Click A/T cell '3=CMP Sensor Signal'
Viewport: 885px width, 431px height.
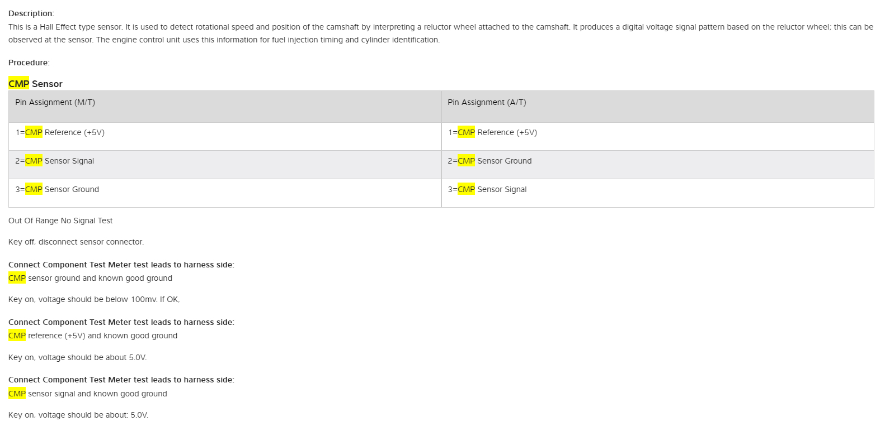(x=487, y=190)
